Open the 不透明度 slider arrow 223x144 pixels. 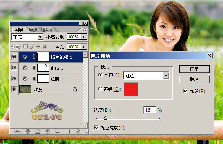pyautogui.click(x=84, y=37)
